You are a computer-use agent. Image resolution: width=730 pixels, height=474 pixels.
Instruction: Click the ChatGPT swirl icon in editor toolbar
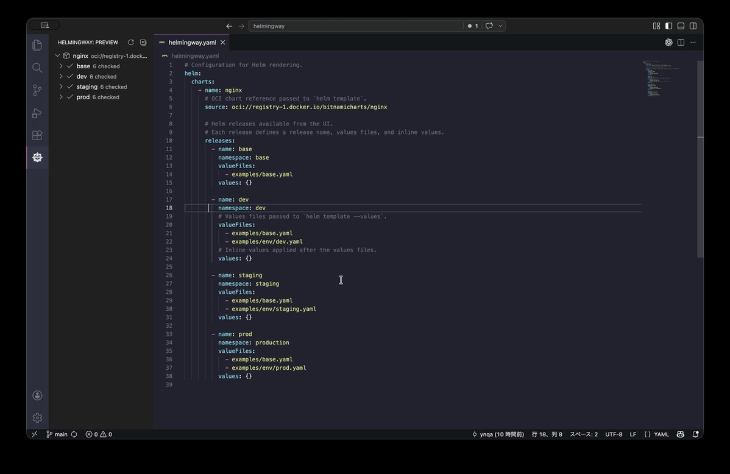pyautogui.click(x=668, y=43)
